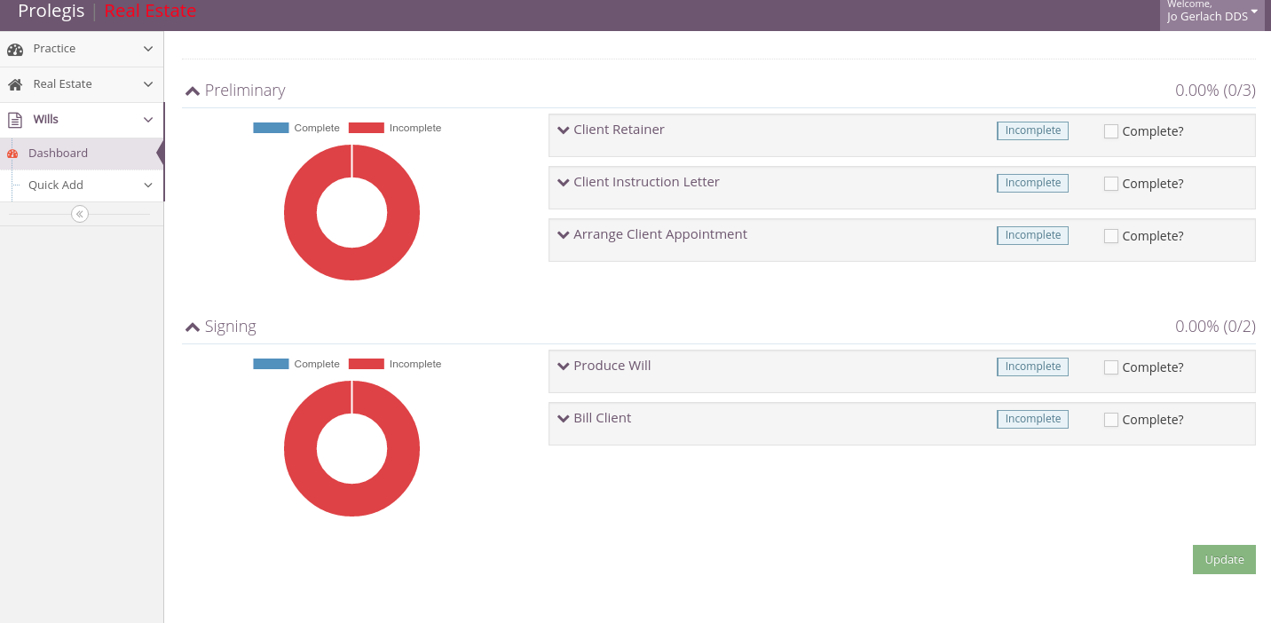Image resolution: width=1271 pixels, height=623 pixels.
Task: Click Incomplete badge for Bill Client
Action: click(1032, 419)
